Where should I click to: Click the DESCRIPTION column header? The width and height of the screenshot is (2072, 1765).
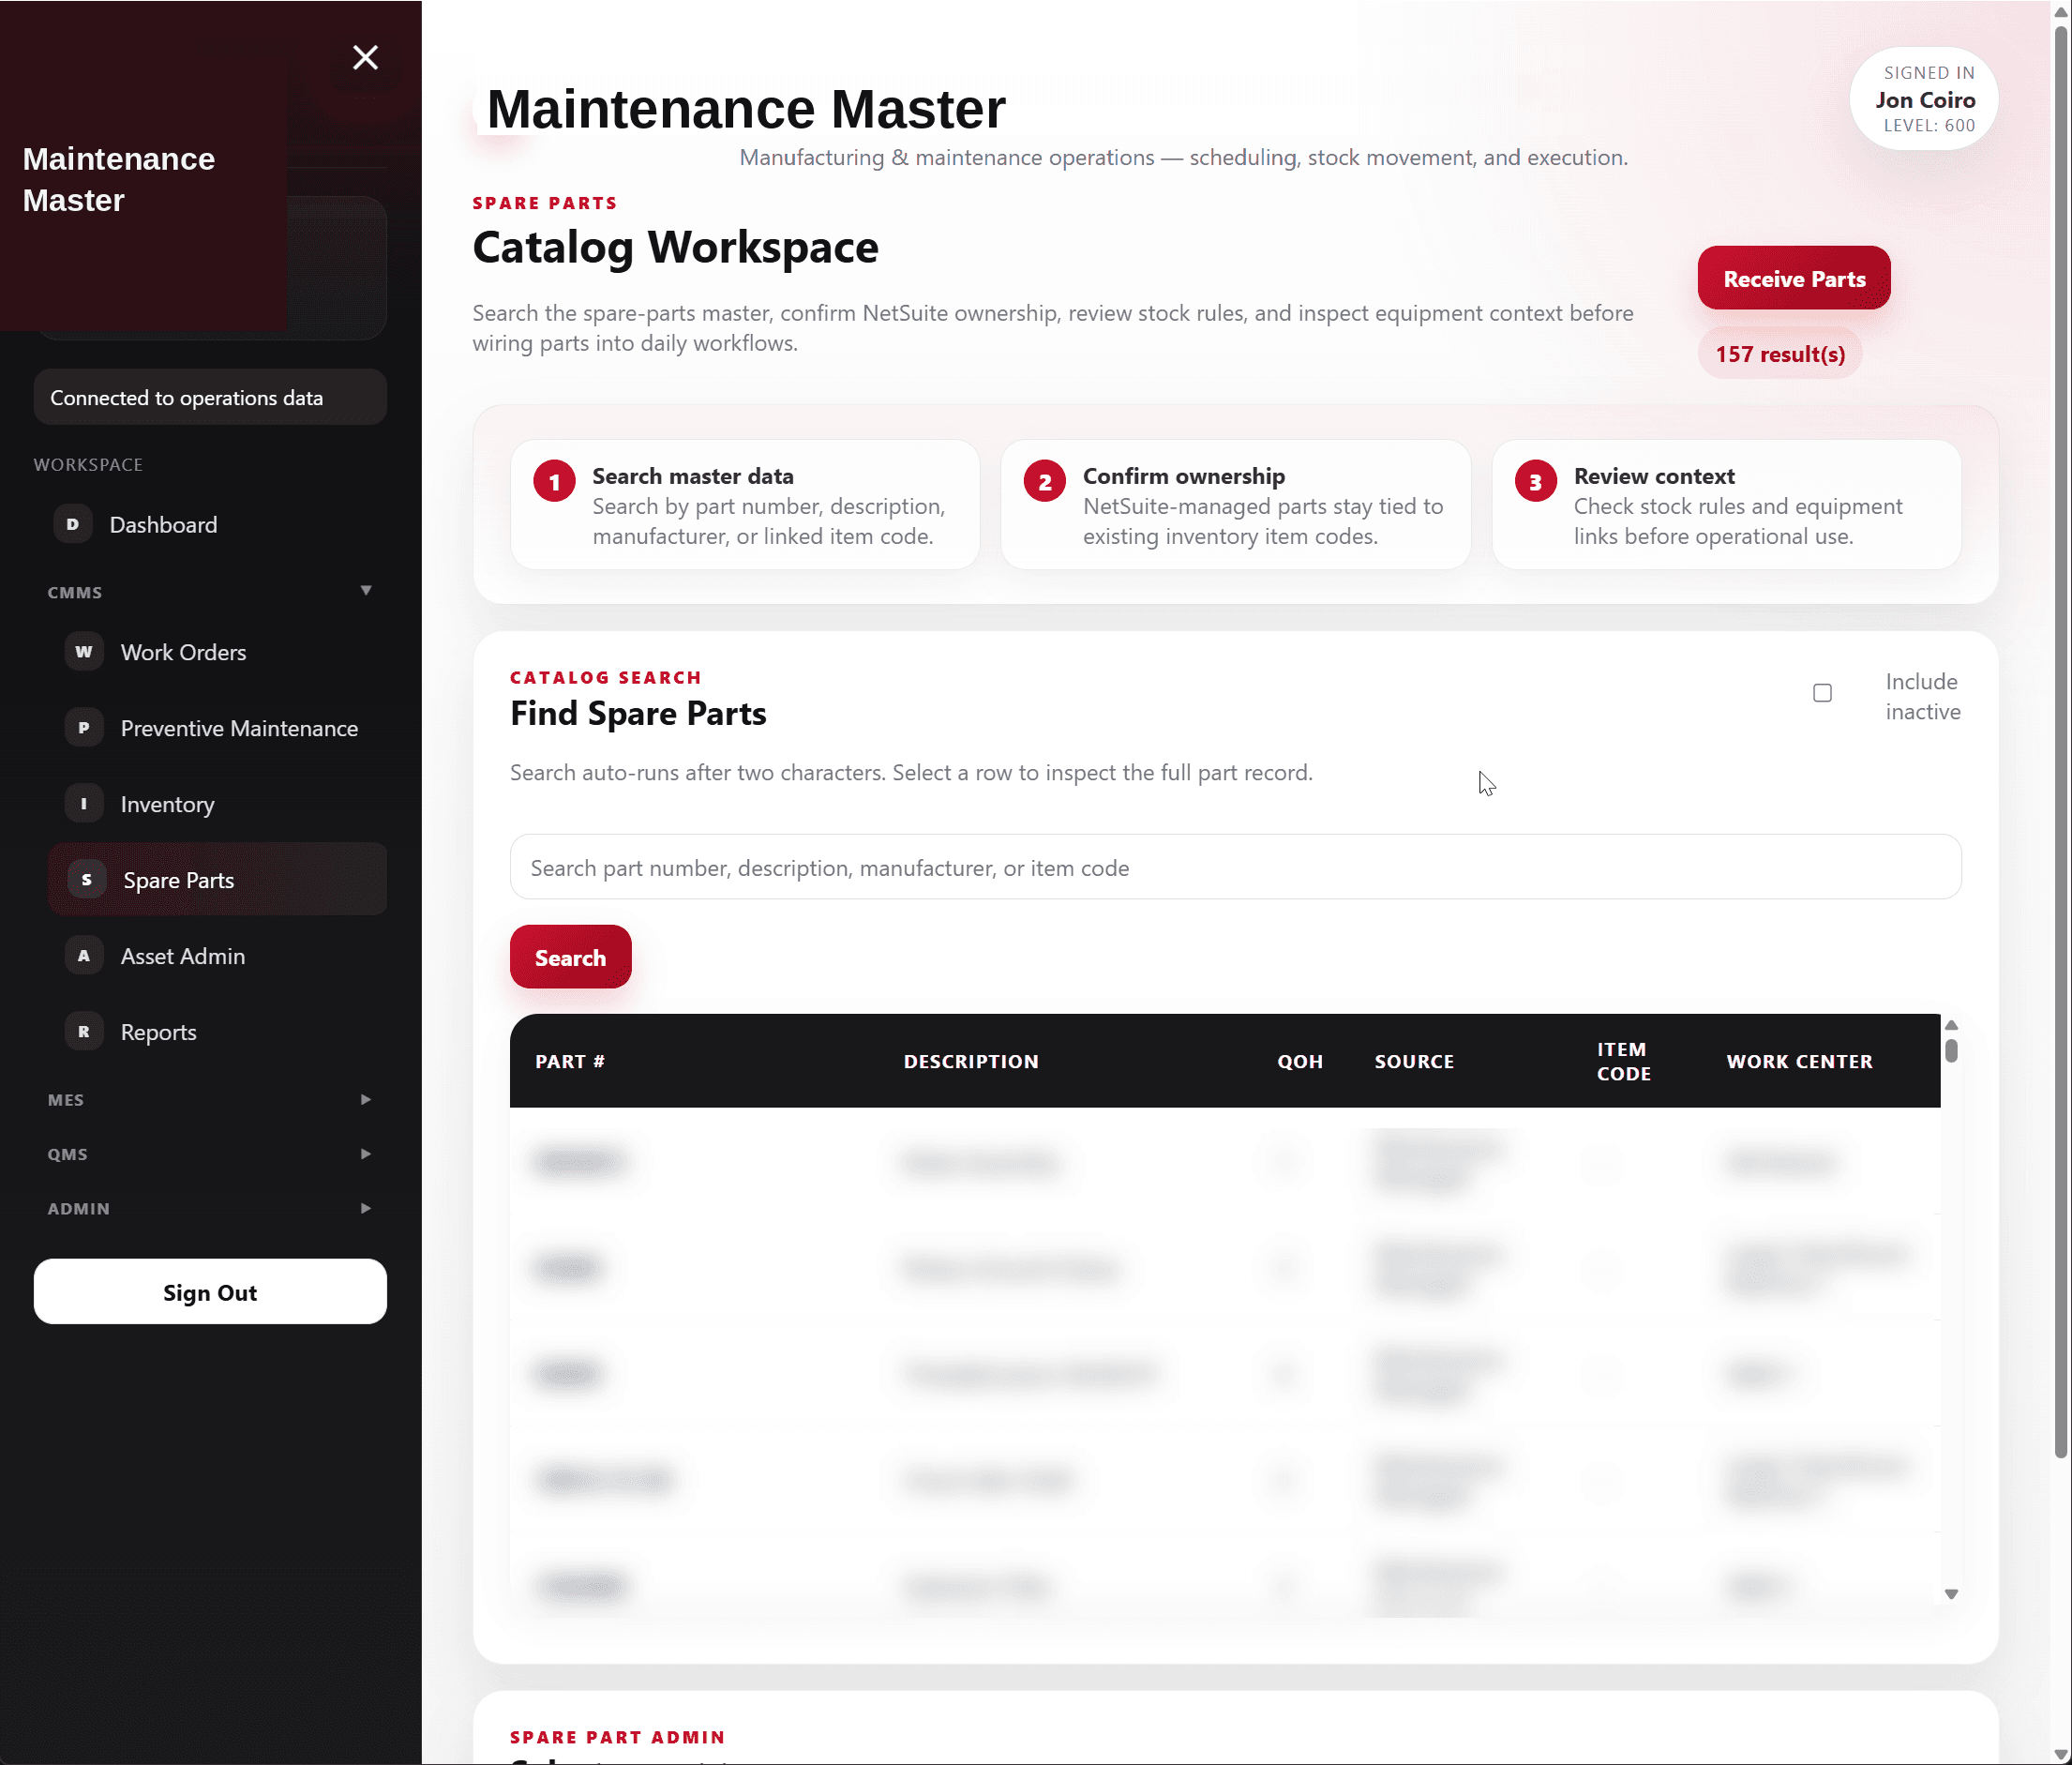pyautogui.click(x=971, y=1062)
